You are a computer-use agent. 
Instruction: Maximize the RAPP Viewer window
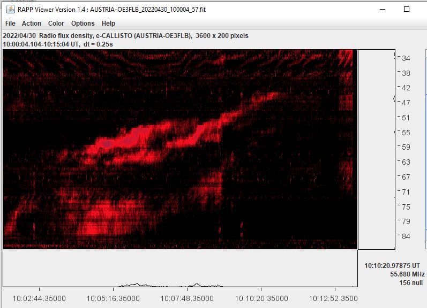click(x=407, y=9)
